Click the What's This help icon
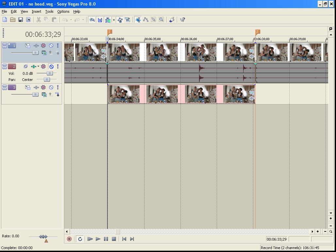 point(182,20)
